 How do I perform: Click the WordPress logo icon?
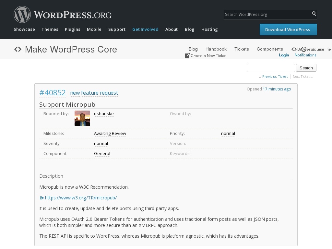(x=22, y=14)
